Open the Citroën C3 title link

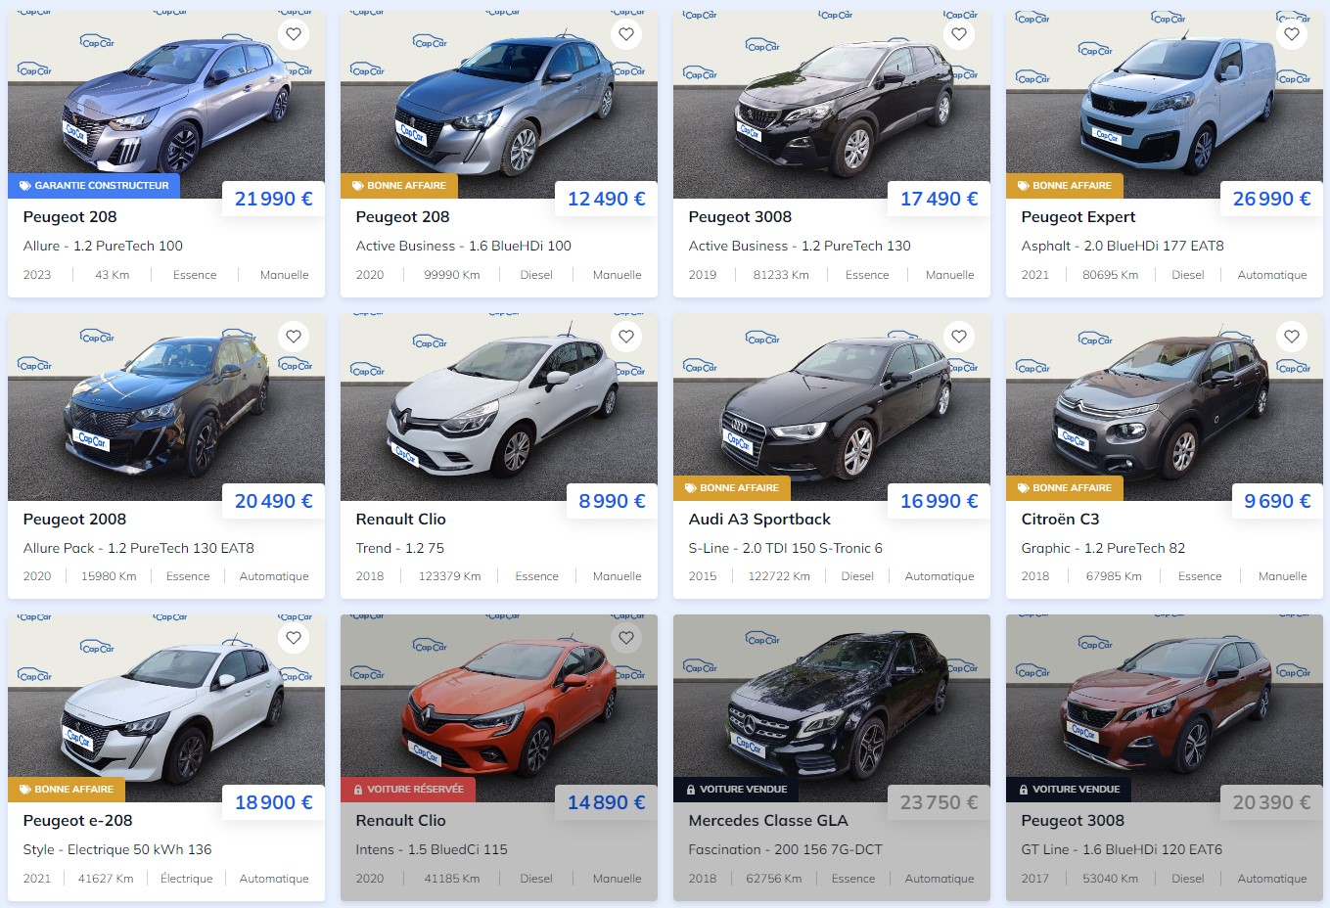point(1060,520)
